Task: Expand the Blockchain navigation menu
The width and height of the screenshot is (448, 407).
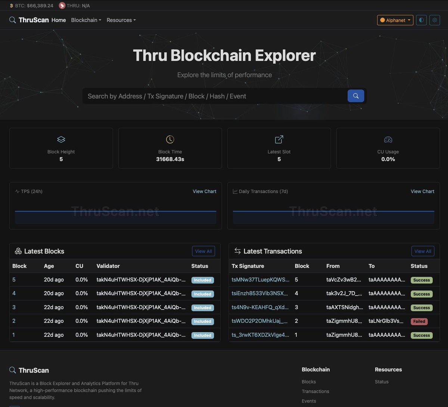Action: (86, 20)
